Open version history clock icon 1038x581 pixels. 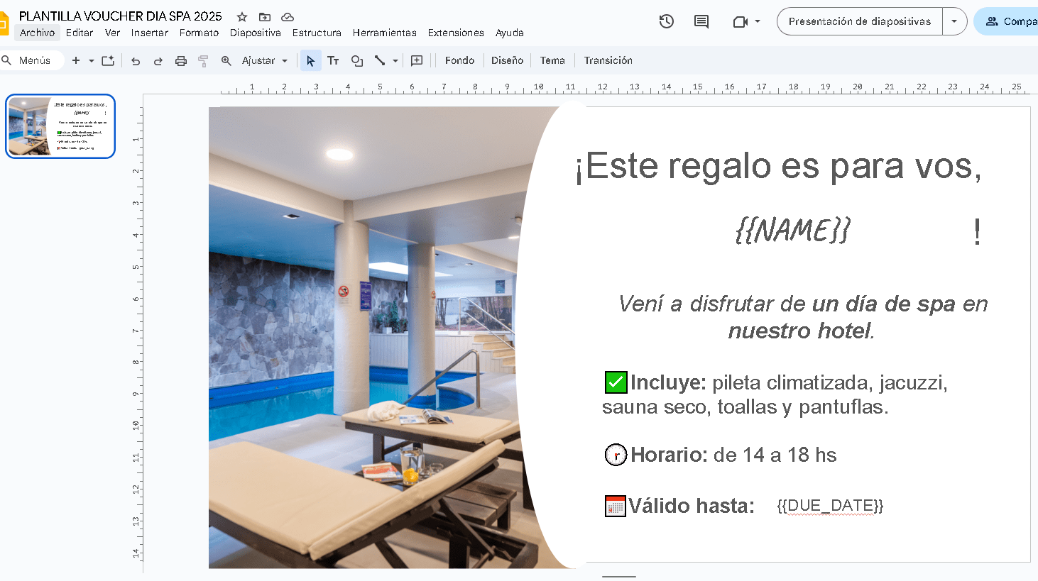coord(666,21)
